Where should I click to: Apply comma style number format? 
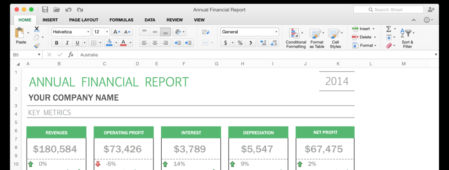(x=251, y=43)
